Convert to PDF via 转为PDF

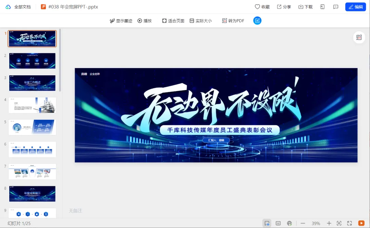click(x=233, y=21)
